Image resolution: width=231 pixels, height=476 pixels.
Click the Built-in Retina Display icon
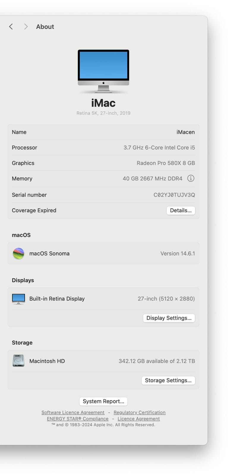[x=18, y=299]
